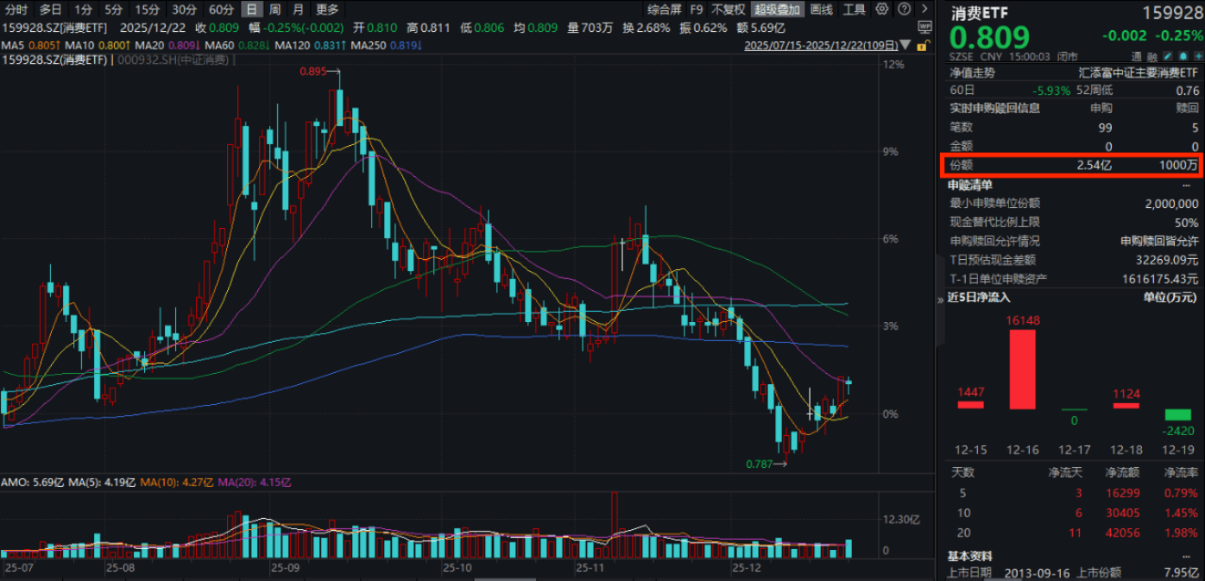Screen dimensions: 1205x581
Task: Open the help question-mark icon
Action: [x=905, y=9]
